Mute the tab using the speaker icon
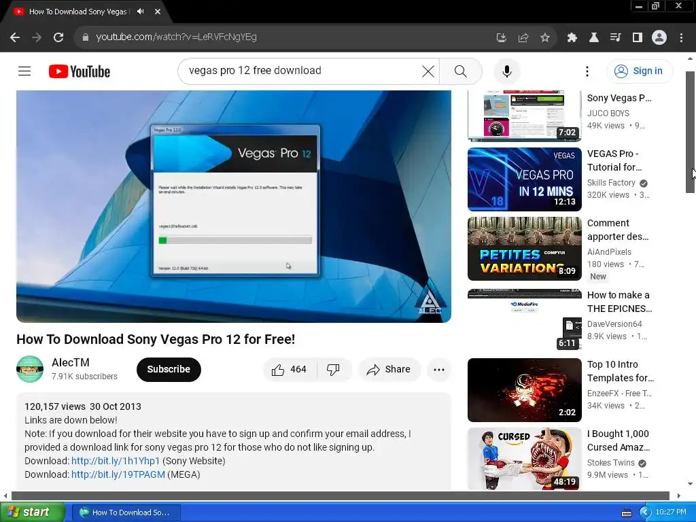This screenshot has height=522, width=696. click(140, 12)
